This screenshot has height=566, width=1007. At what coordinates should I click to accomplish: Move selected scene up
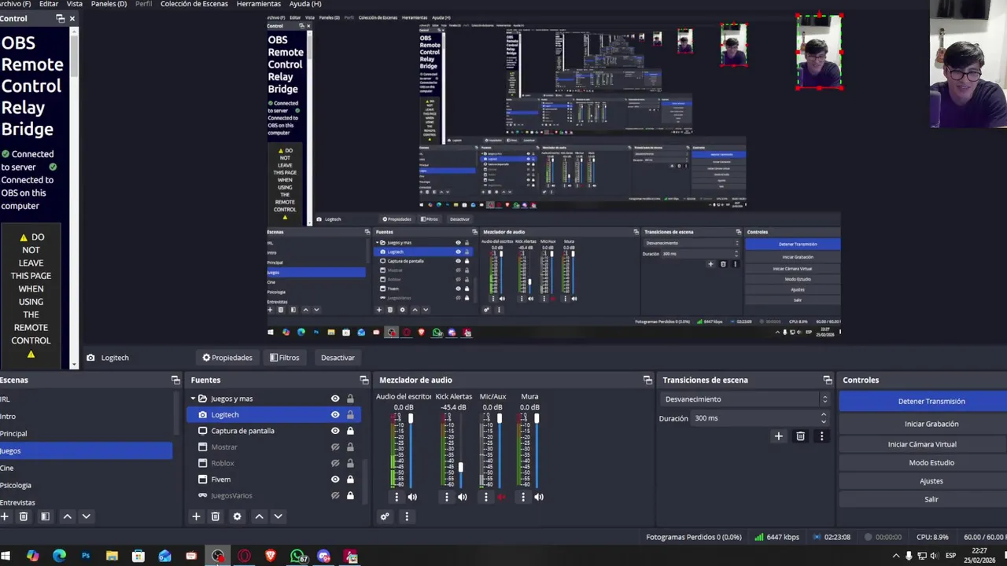click(67, 516)
